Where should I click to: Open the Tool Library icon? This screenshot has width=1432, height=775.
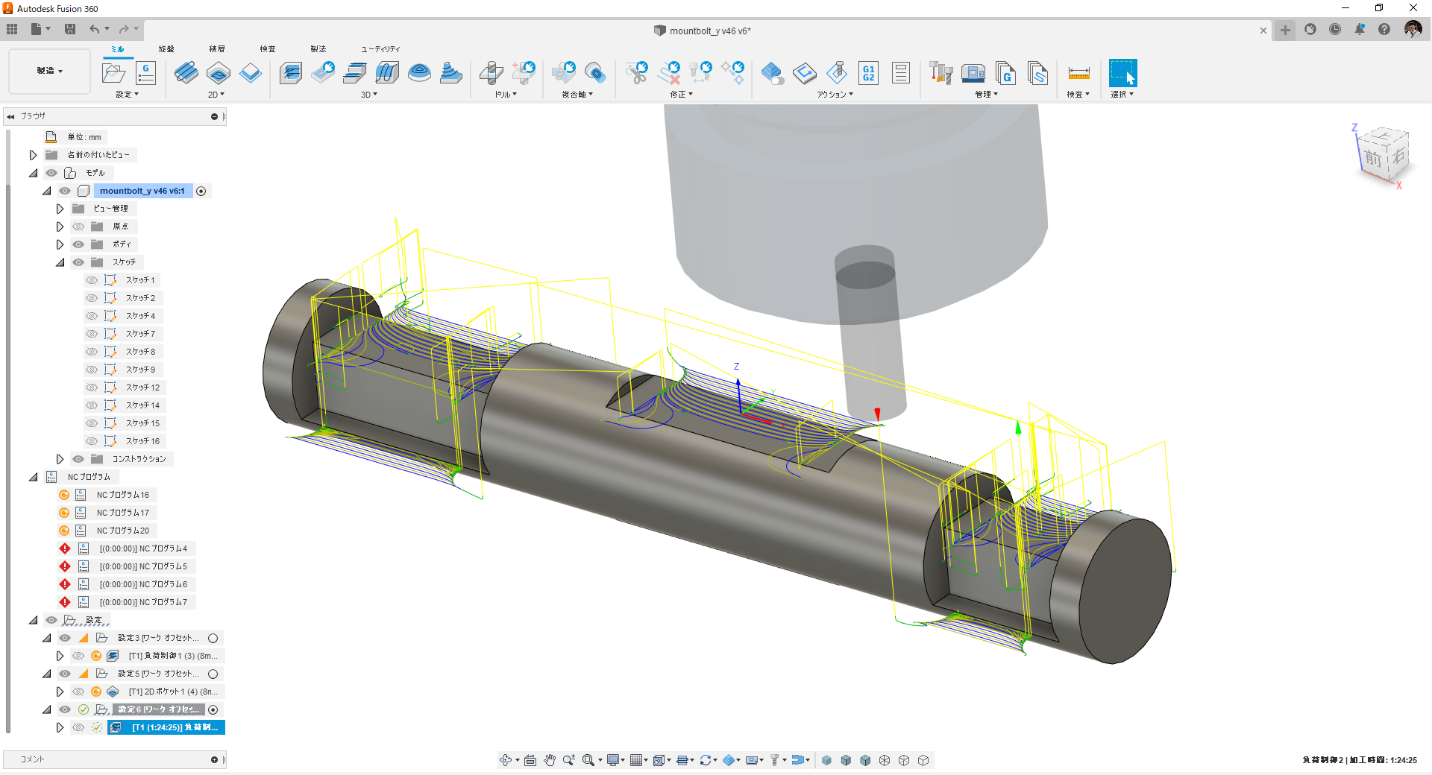(941, 73)
